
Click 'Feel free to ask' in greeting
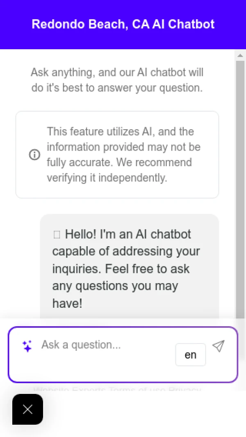(148, 269)
